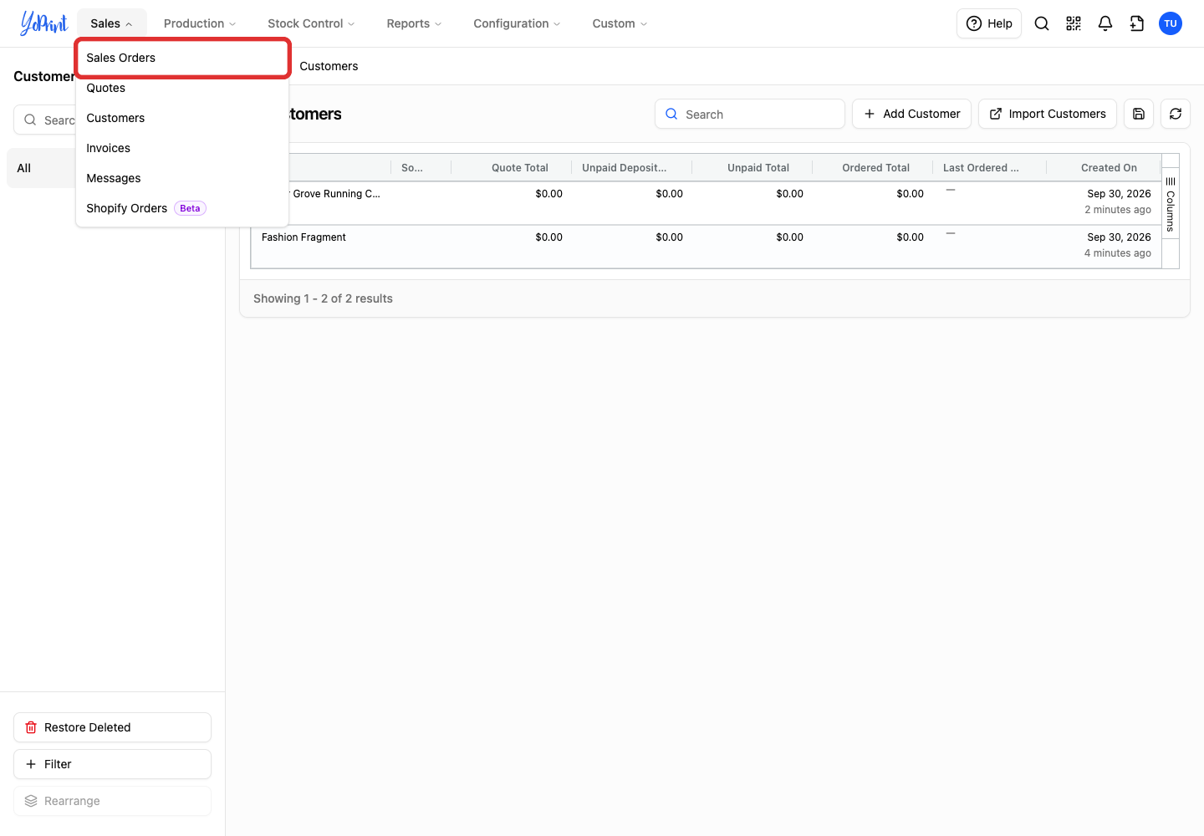Open the QR code scanner icon

pyautogui.click(x=1074, y=23)
